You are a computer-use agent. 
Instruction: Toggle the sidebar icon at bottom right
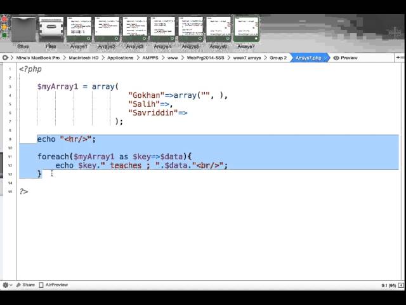[400, 285]
